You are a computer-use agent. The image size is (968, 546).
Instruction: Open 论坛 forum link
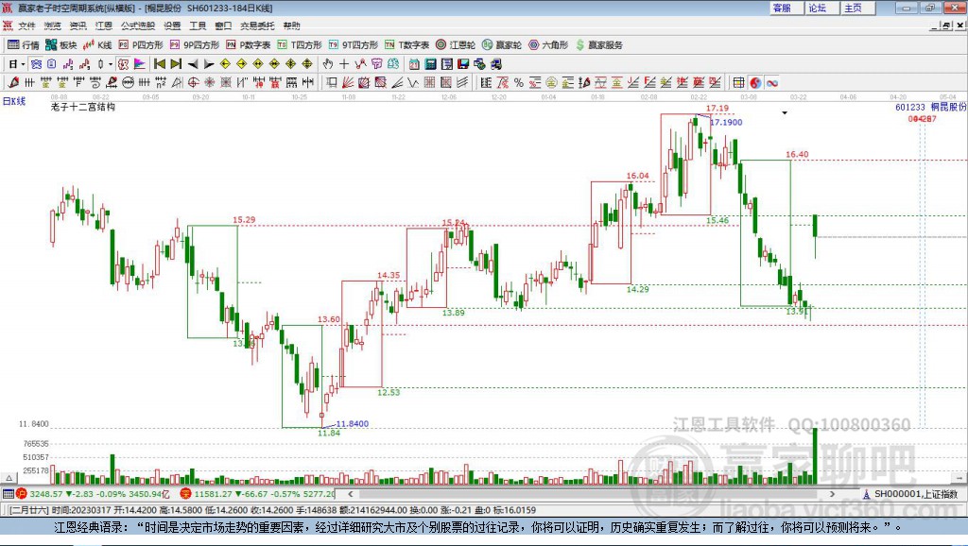(x=818, y=8)
